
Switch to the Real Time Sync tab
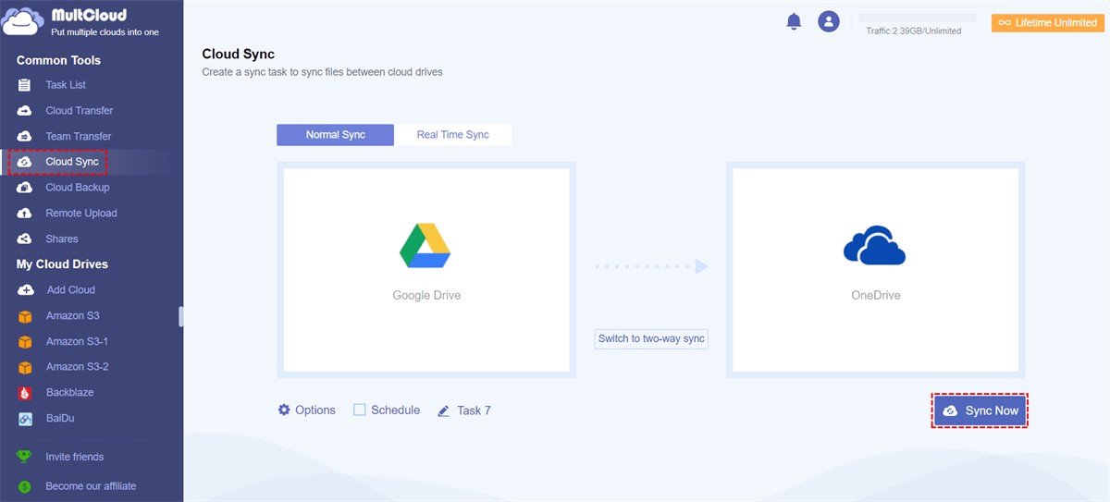[x=452, y=135]
